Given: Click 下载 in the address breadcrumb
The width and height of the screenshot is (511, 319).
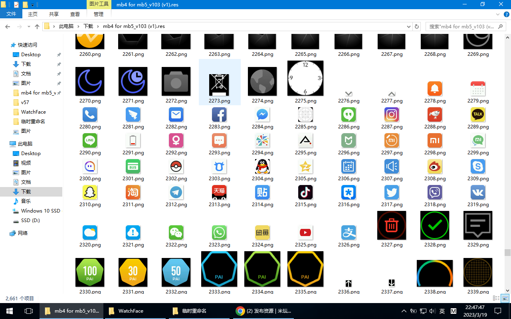Looking at the screenshot, I should click(x=88, y=26).
